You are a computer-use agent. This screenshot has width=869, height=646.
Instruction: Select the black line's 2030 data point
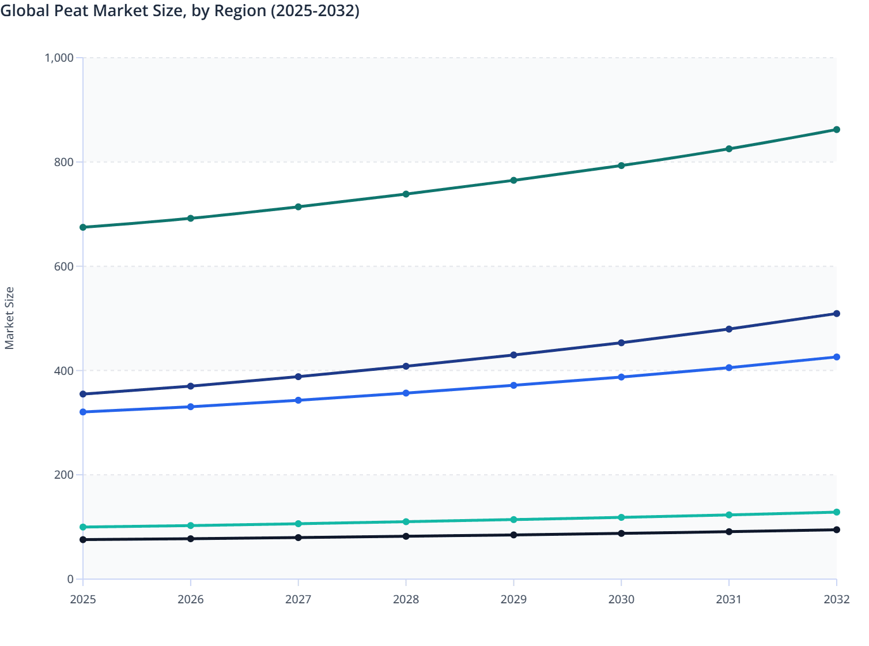click(621, 534)
